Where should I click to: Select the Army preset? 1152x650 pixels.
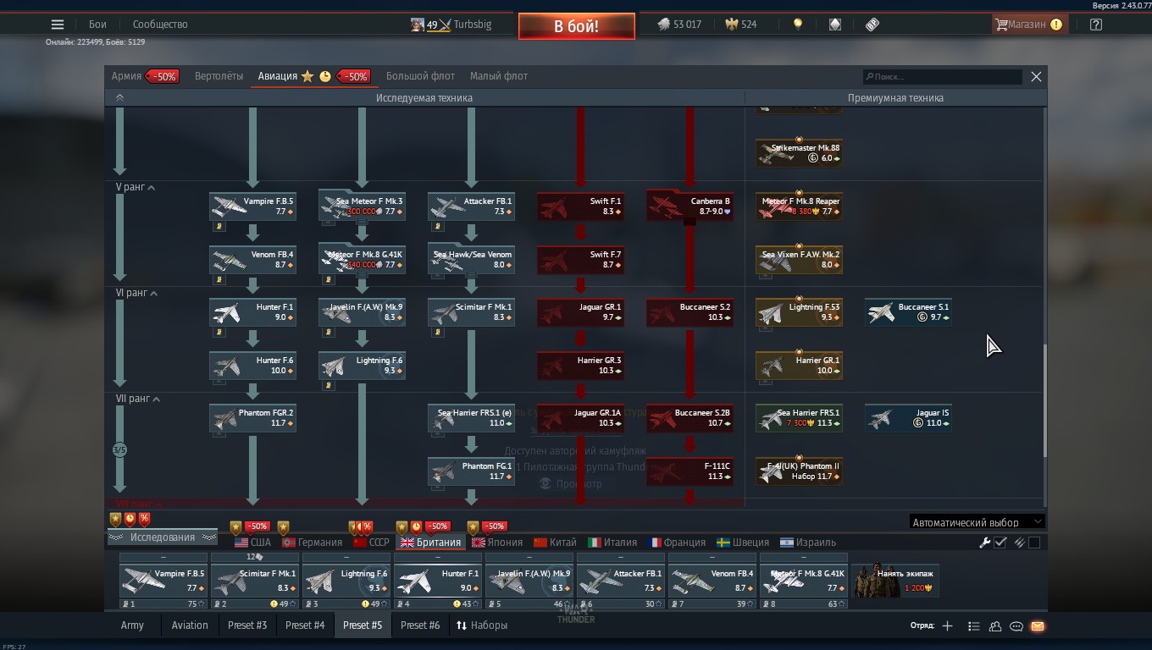click(132, 625)
